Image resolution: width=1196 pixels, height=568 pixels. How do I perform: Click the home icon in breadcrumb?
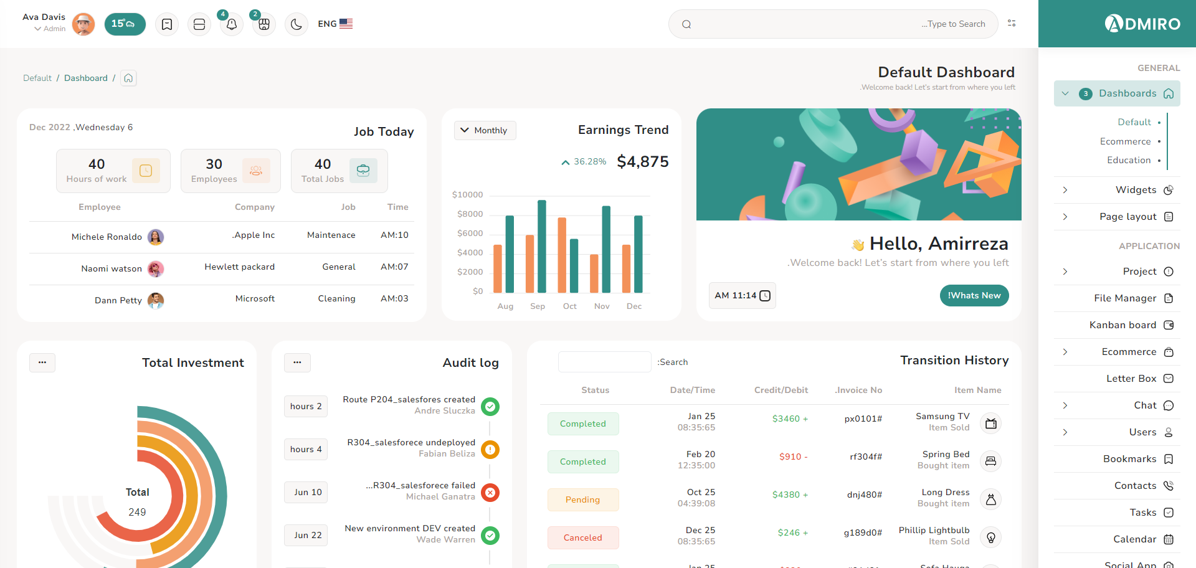(x=128, y=78)
